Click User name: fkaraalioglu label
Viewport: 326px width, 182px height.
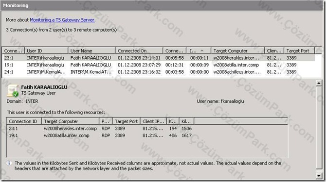(220, 101)
